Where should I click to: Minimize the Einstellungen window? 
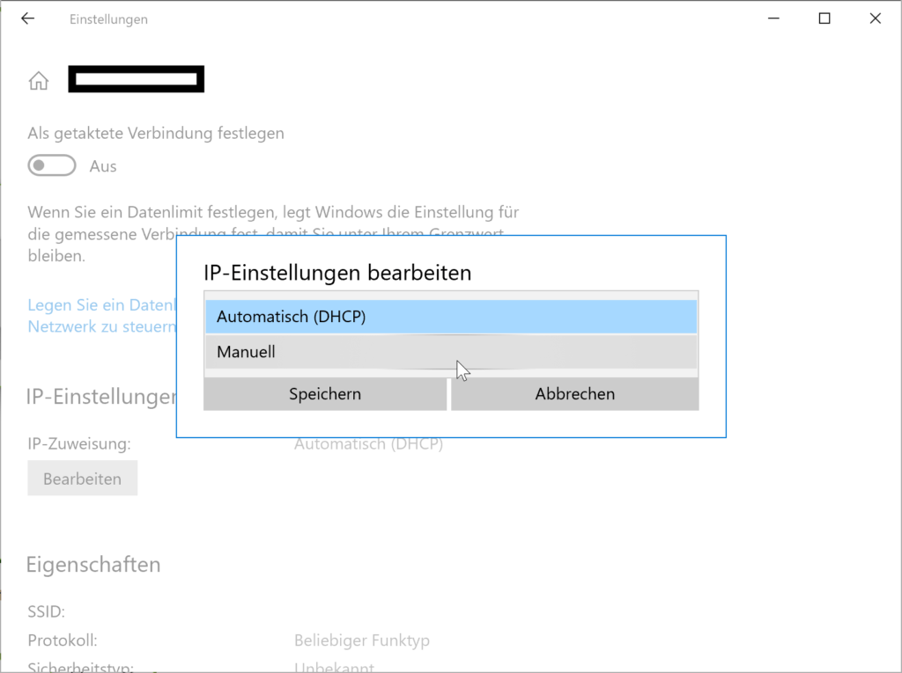click(x=773, y=18)
